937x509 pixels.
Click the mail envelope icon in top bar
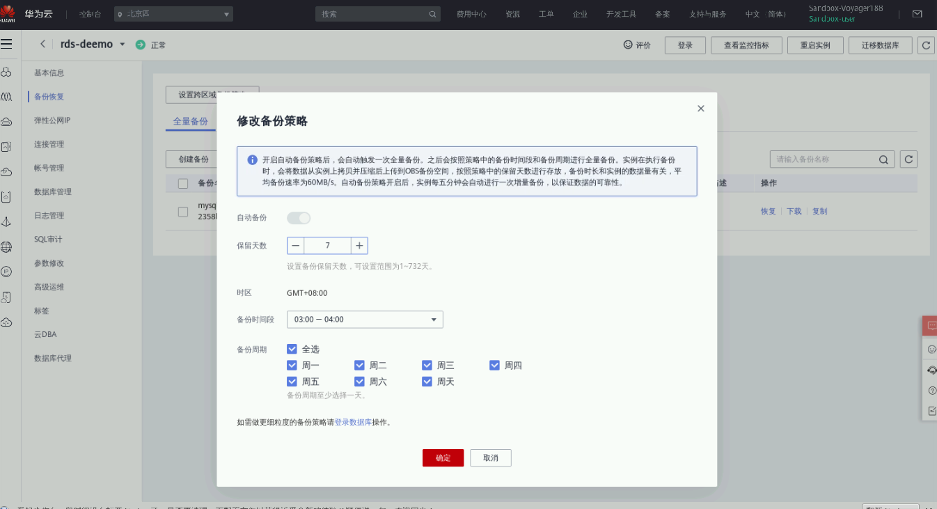pos(917,14)
